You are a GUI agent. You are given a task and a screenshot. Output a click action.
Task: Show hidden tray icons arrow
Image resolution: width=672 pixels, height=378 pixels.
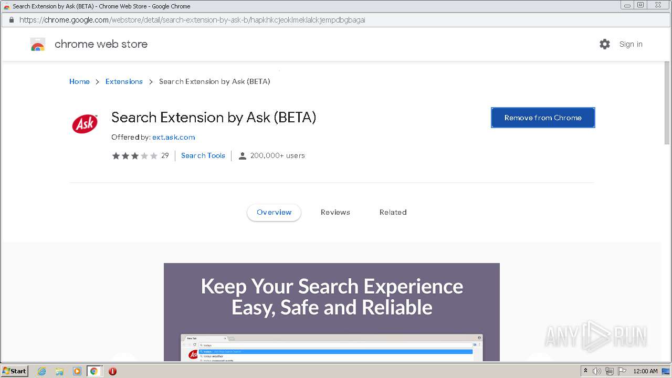click(585, 371)
